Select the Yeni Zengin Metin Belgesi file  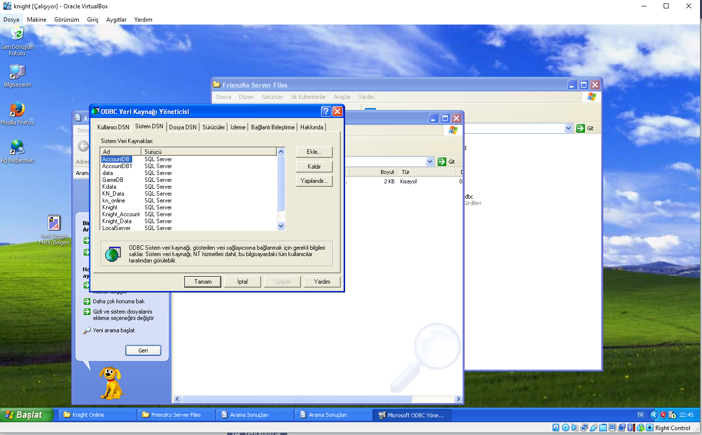coord(54,230)
